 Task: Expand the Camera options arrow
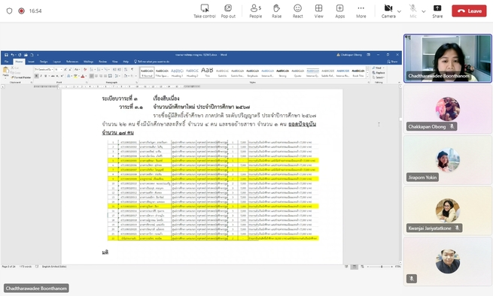tap(400, 11)
